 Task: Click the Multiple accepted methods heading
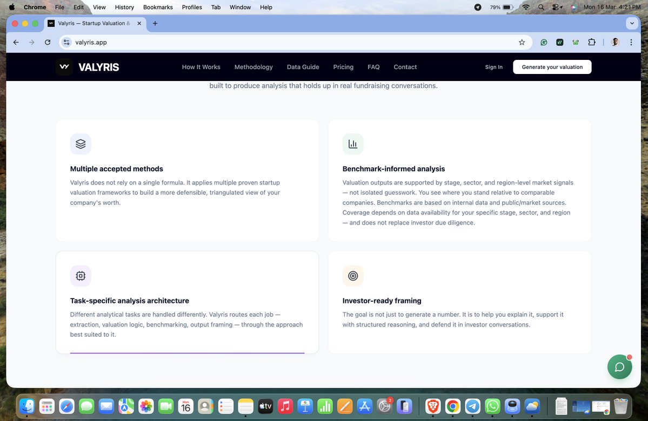(x=117, y=169)
